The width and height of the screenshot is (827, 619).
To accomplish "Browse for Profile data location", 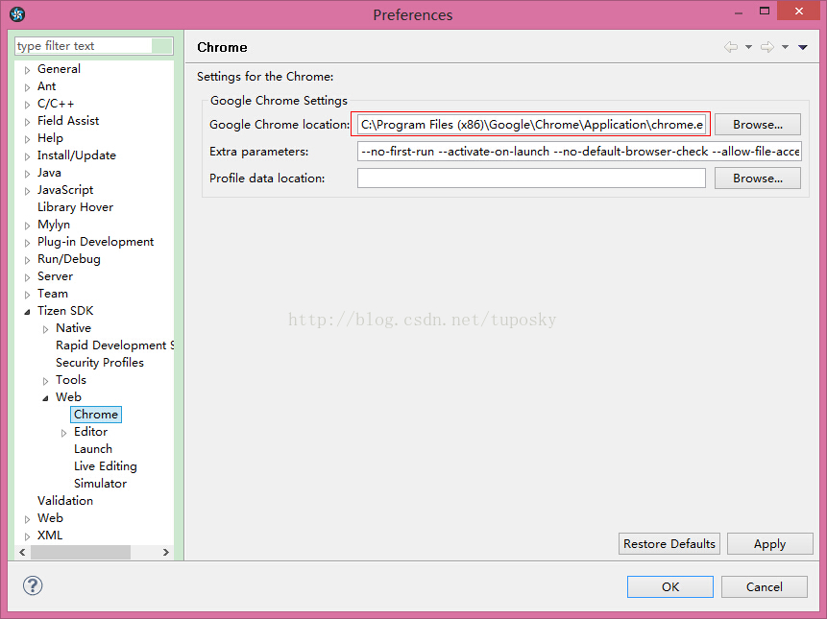I will 758,179.
